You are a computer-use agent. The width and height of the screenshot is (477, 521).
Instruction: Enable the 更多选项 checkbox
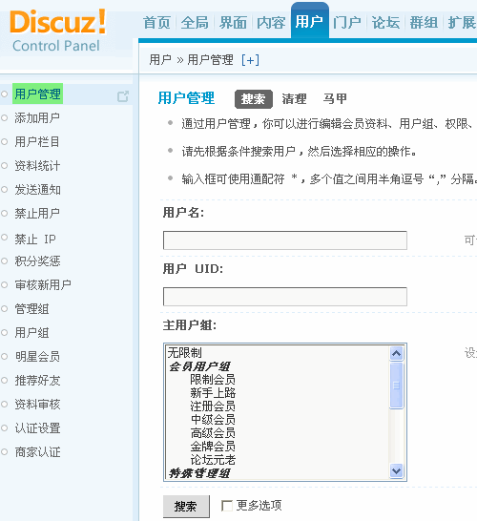[x=227, y=506]
